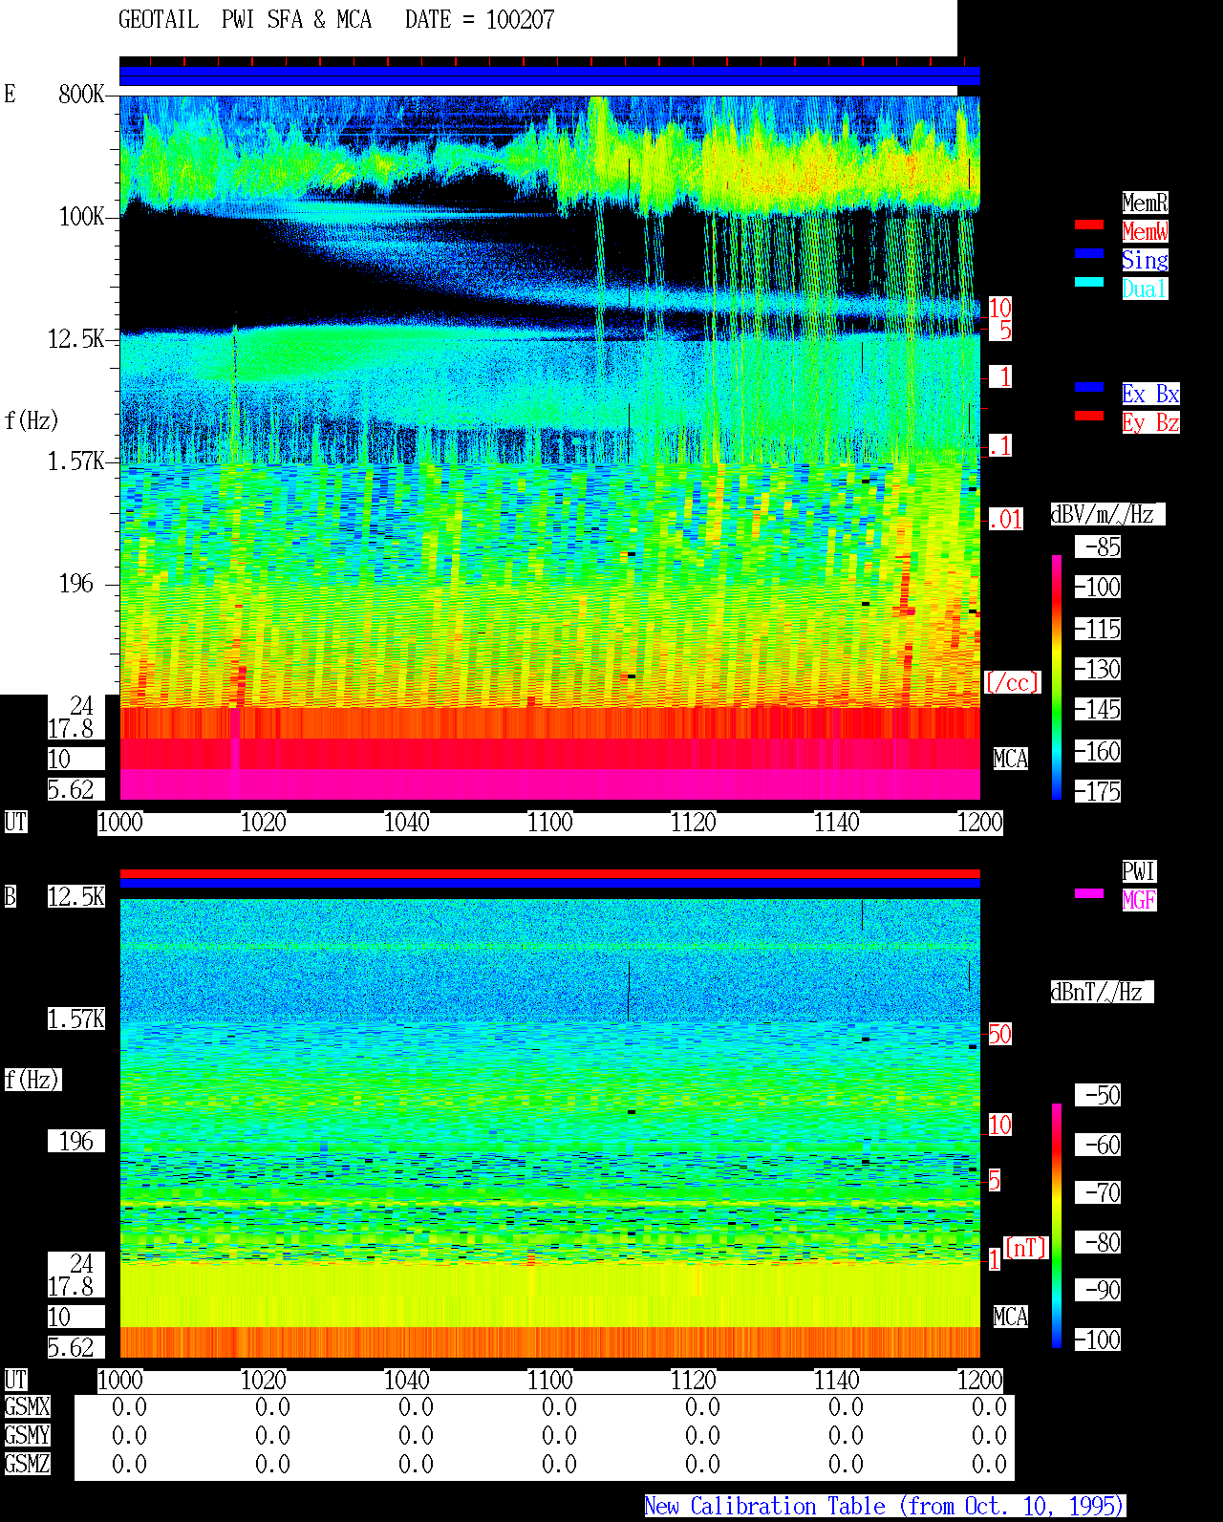Click the red [nT] field unit label

pos(1027,1248)
